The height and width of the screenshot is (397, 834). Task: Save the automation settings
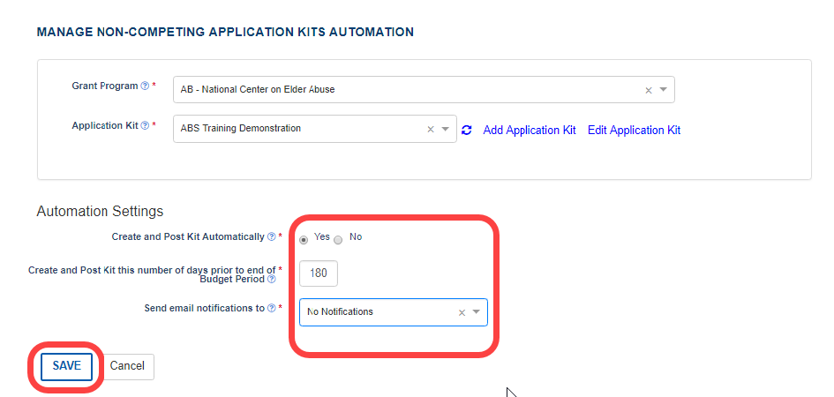[66, 366]
